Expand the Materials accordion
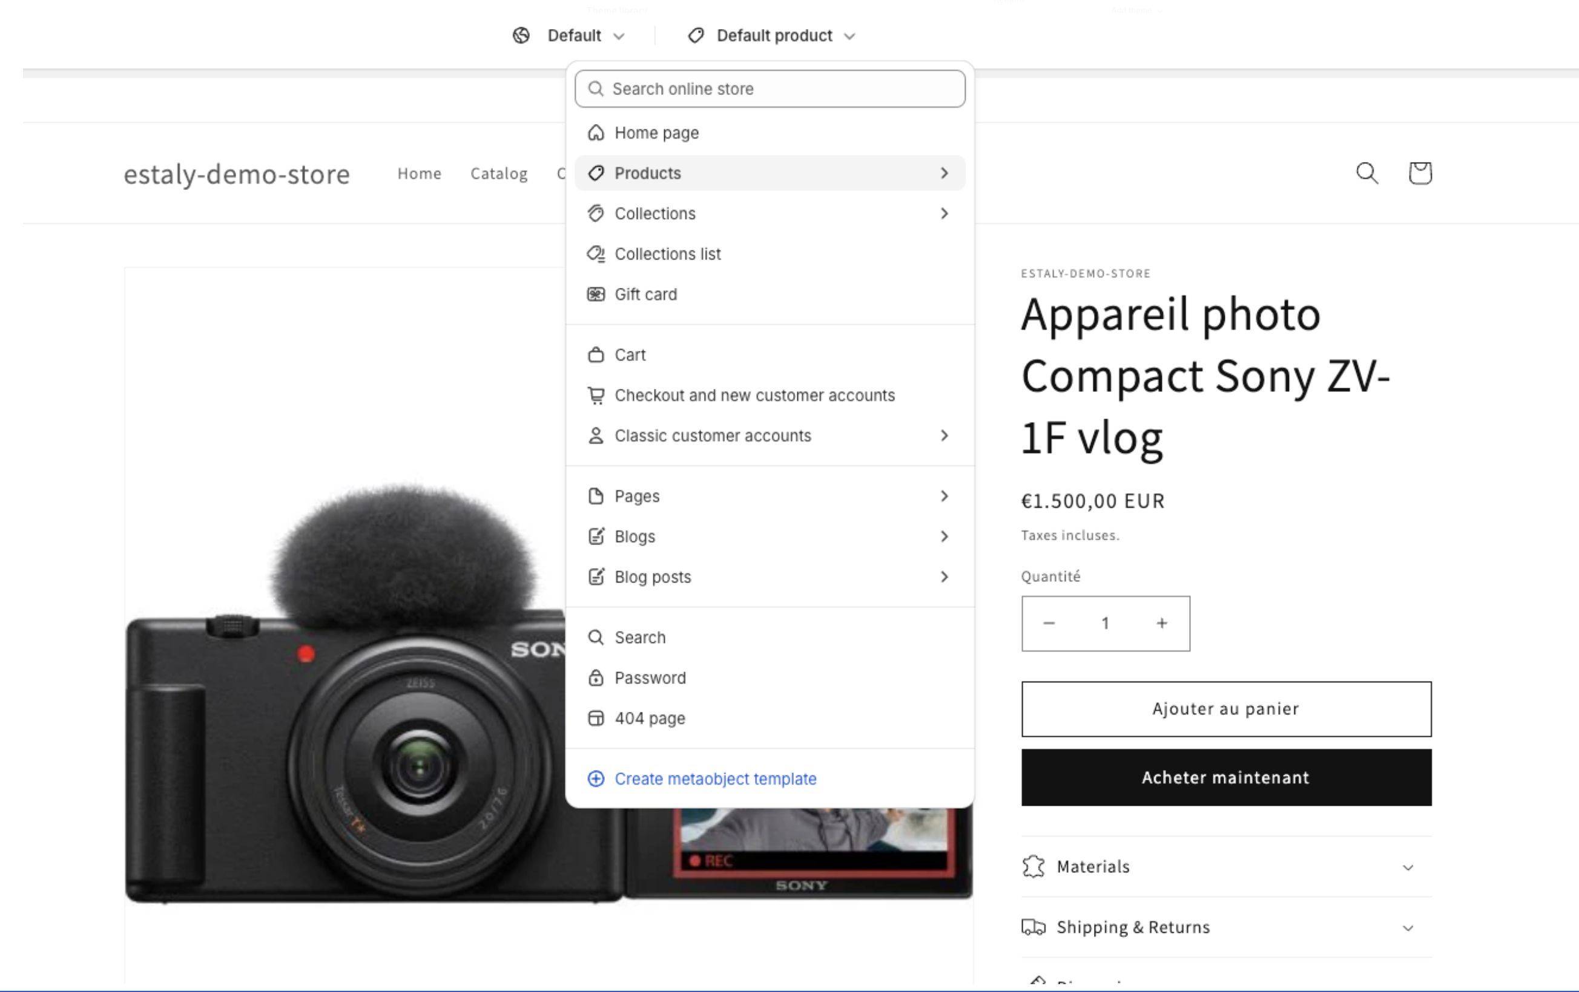Image resolution: width=1579 pixels, height=992 pixels. tap(1225, 866)
